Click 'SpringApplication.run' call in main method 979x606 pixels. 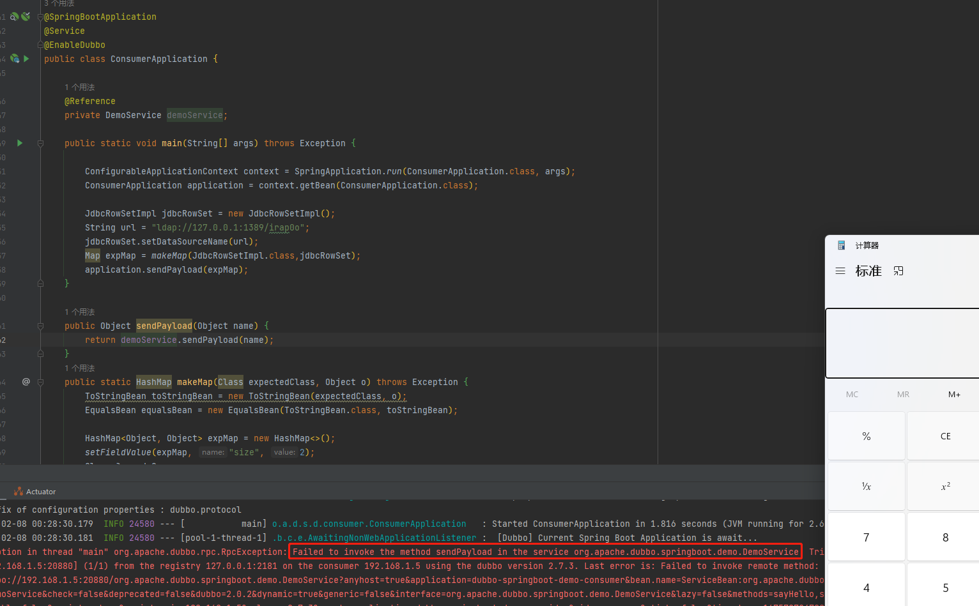click(348, 171)
